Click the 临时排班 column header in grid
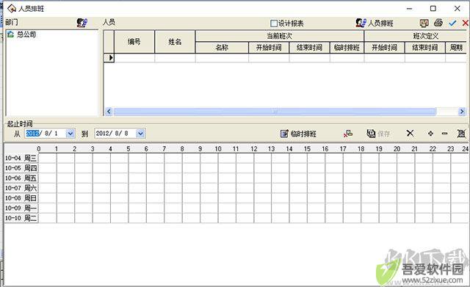 pyautogui.click(x=347, y=48)
